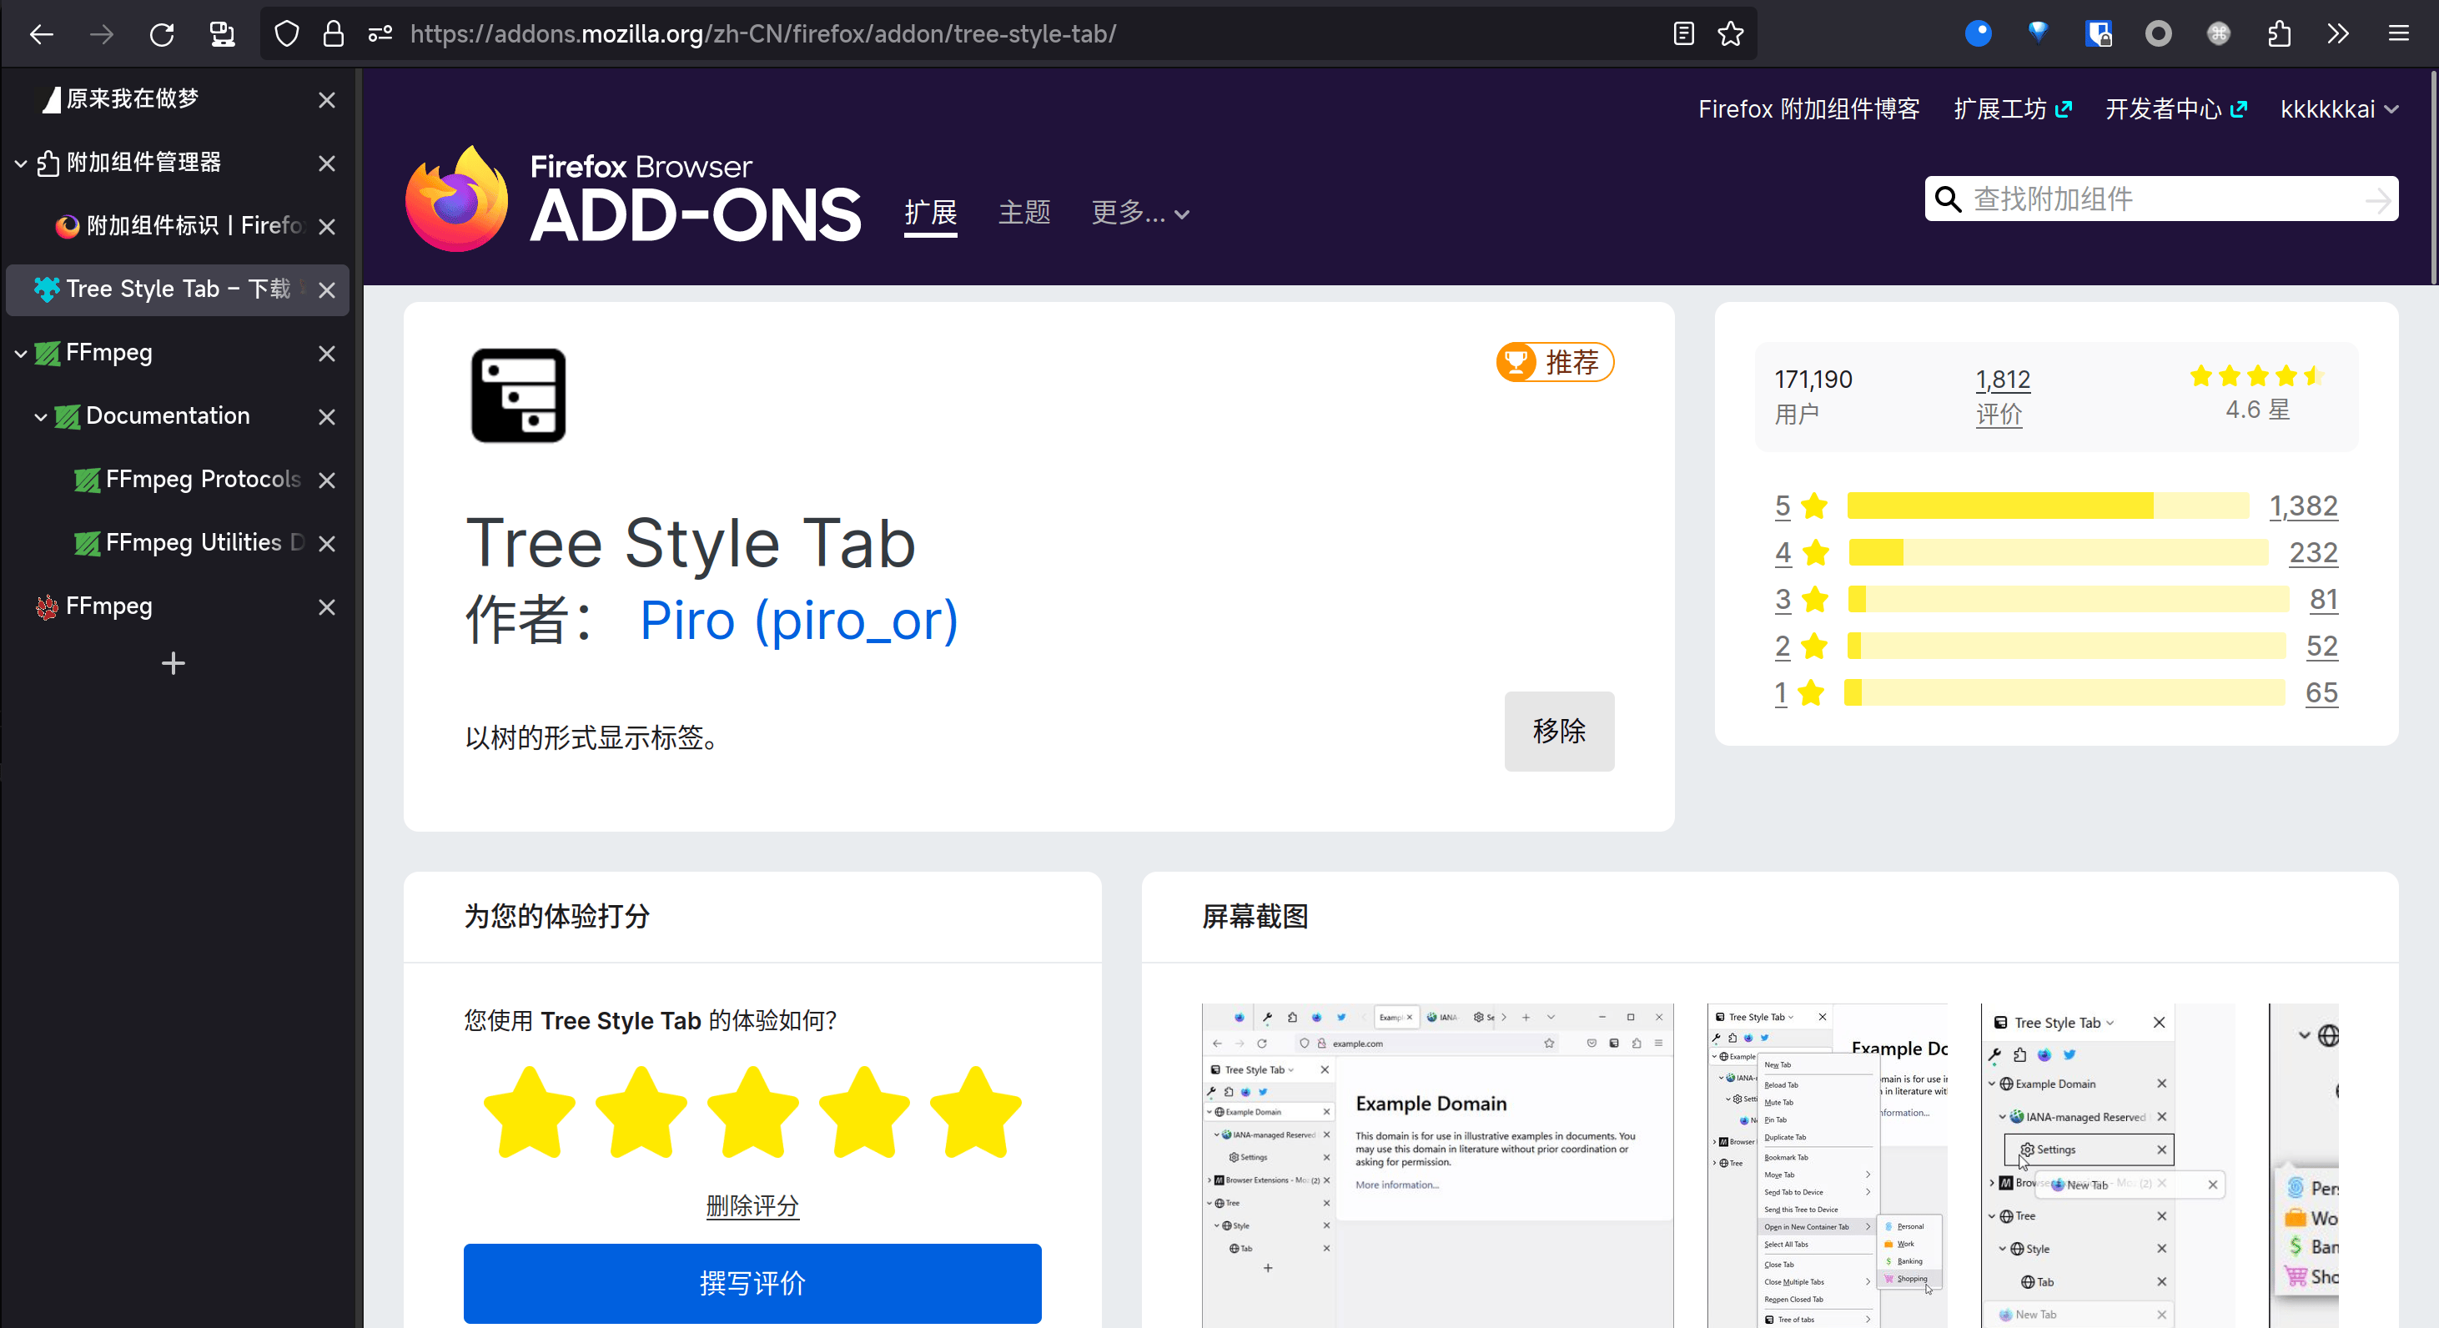Select the 原来我在做梦 sidebar tab

(x=177, y=99)
